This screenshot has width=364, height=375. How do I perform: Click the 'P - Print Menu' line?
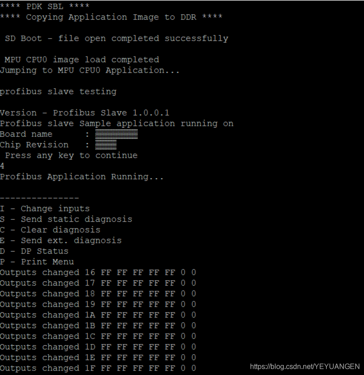[x=37, y=262]
